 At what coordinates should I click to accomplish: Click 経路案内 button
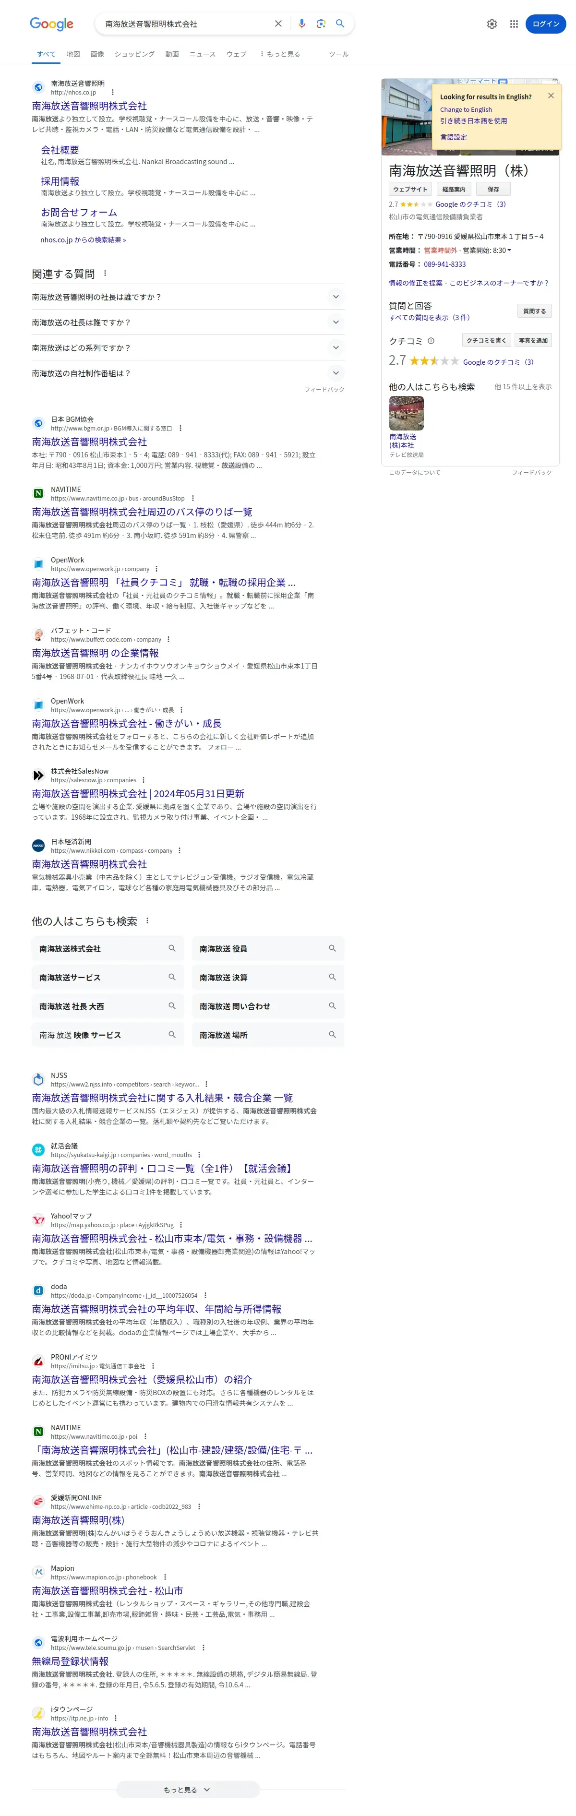click(x=454, y=189)
